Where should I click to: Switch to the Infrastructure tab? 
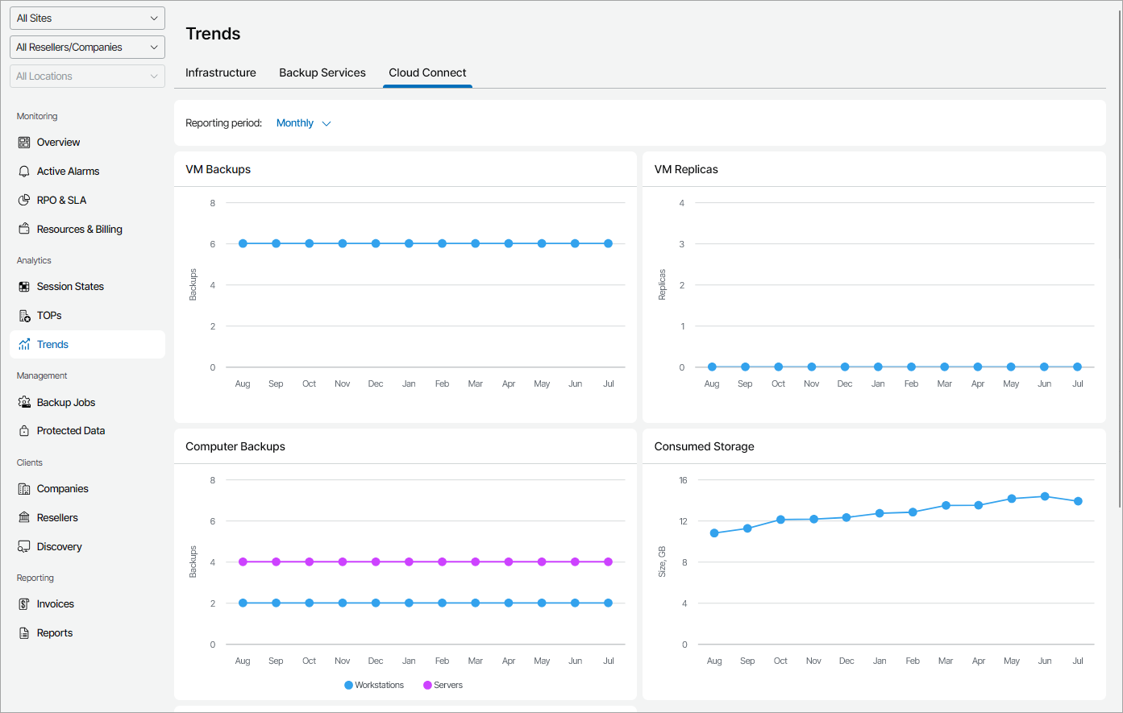[221, 73]
